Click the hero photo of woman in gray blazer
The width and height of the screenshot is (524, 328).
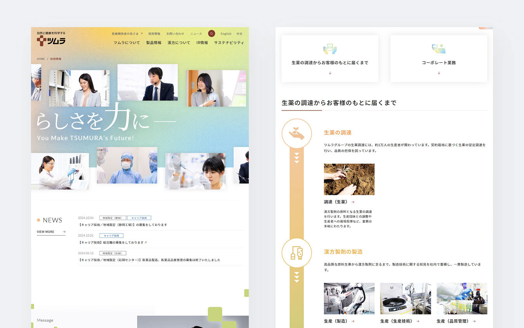79,88
